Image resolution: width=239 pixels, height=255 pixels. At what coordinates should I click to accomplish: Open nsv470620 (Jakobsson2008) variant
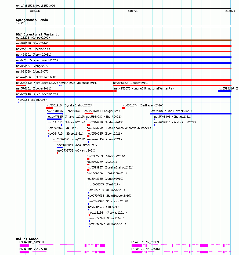click(36, 77)
